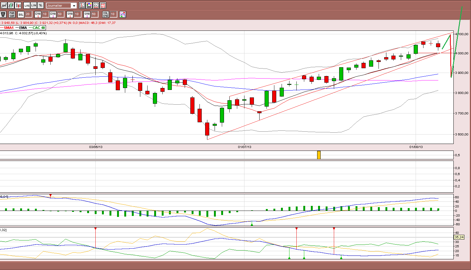Toggle the PAR SAR indicator
Screen dimensions: 471x270
tap(12, 14)
